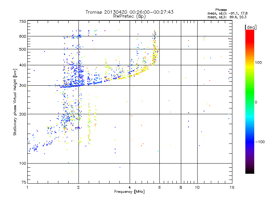Click the Stationary phase Virtual Height [km] label
This screenshot has height=204, width=273.
point(15,102)
